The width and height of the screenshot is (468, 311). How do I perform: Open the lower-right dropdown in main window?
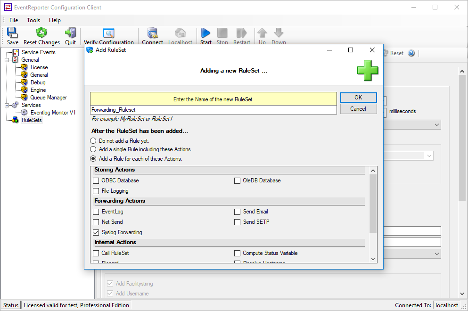coord(437,254)
